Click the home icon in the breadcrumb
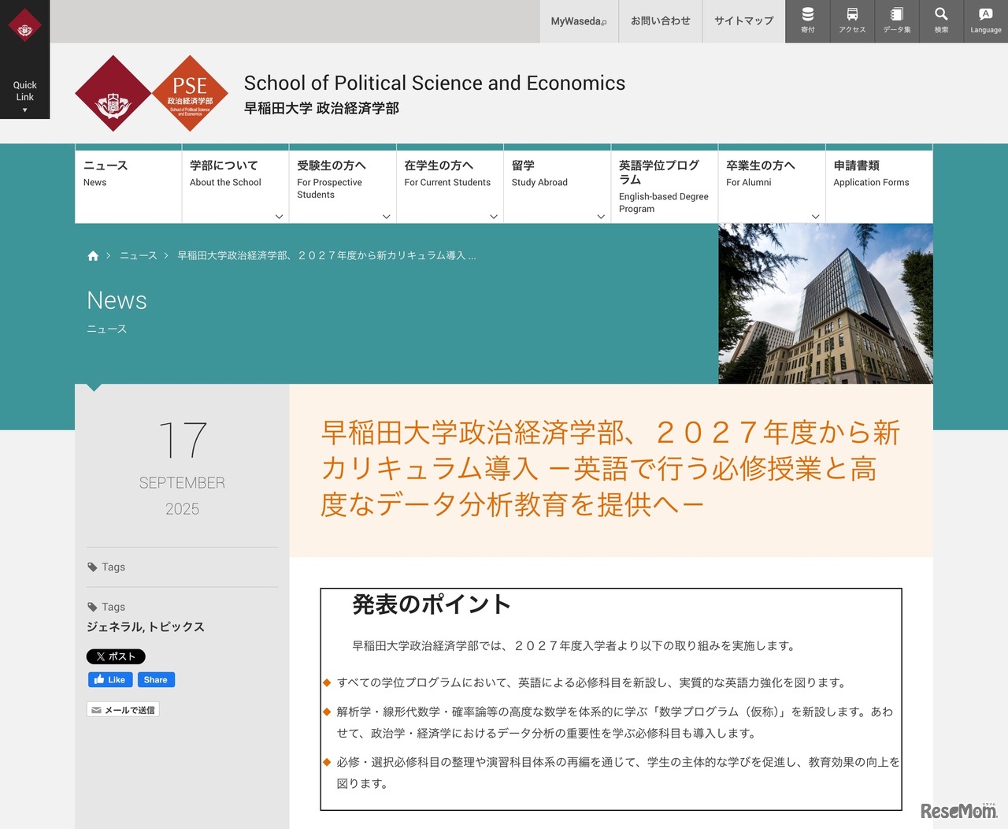This screenshot has width=1008, height=829. pyautogui.click(x=92, y=255)
